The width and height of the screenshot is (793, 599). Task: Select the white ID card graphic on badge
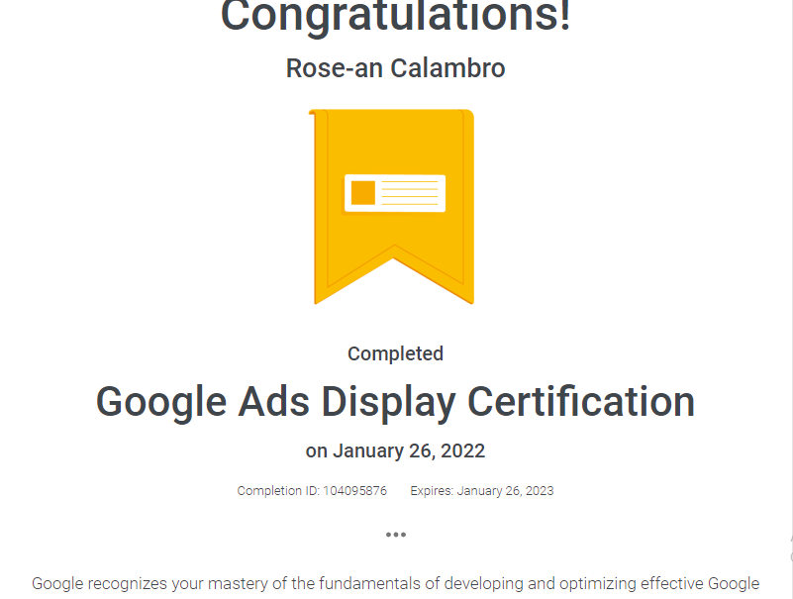point(394,194)
